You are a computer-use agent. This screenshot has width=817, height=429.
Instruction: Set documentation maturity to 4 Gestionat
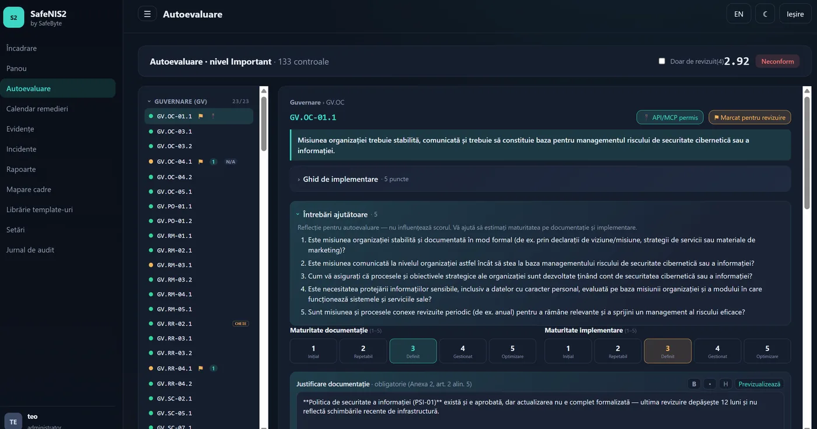click(463, 351)
